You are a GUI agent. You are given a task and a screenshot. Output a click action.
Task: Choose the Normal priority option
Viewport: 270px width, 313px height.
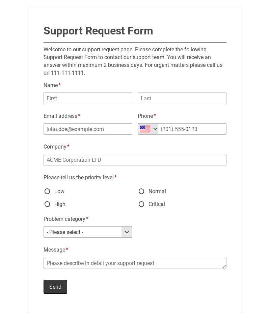(x=141, y=191)
